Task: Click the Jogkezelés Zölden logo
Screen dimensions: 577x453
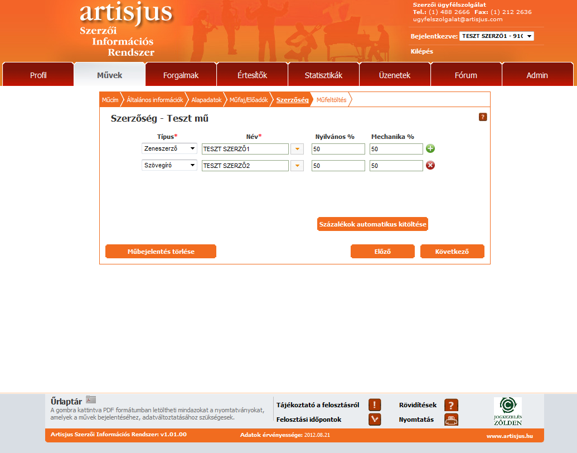Action: [x=508, y=411]
